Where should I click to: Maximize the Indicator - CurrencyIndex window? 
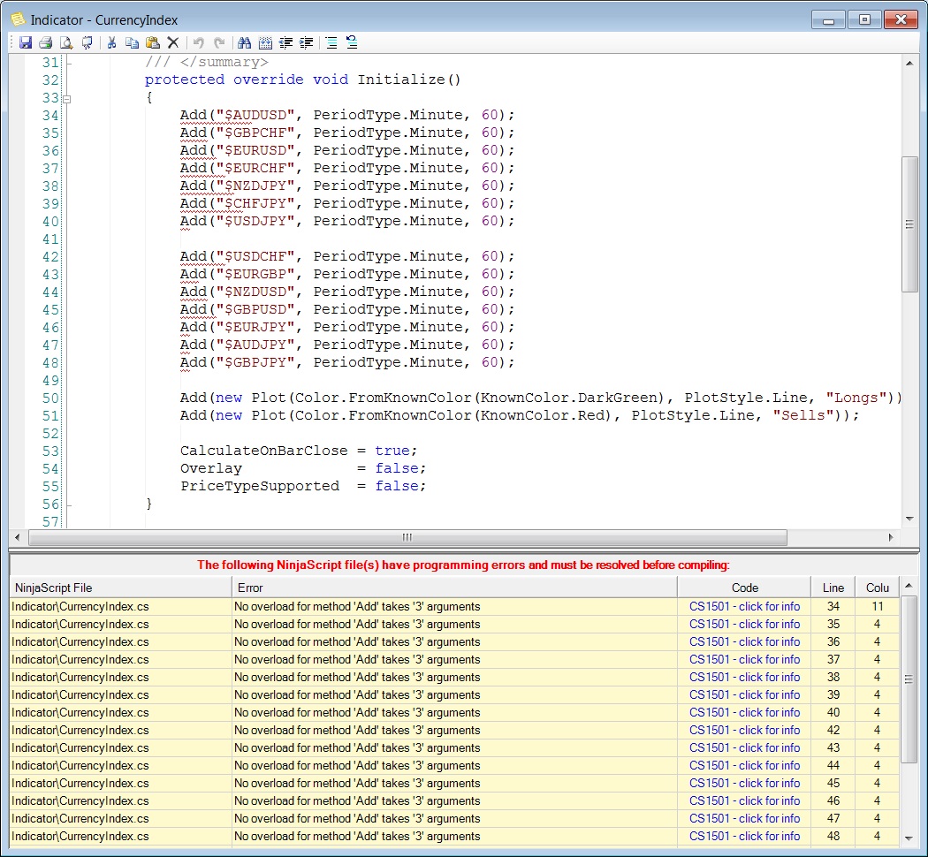click(864, 19)
